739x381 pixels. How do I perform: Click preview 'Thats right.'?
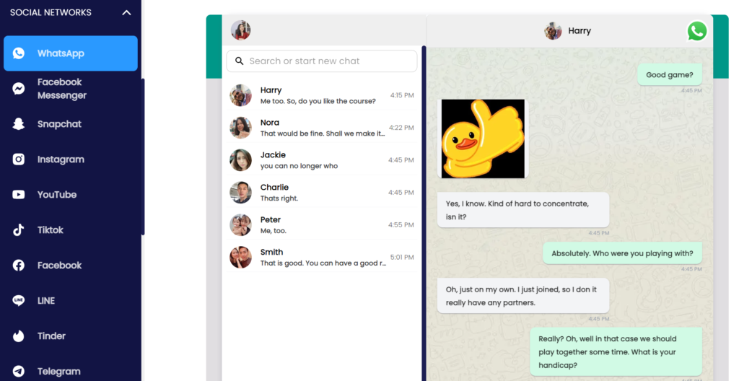279,198
